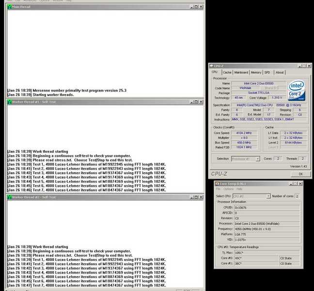This screenshot has height=291, width=314.
Task: Click the Core Voltage value 1.310 V
Action: 277,97
